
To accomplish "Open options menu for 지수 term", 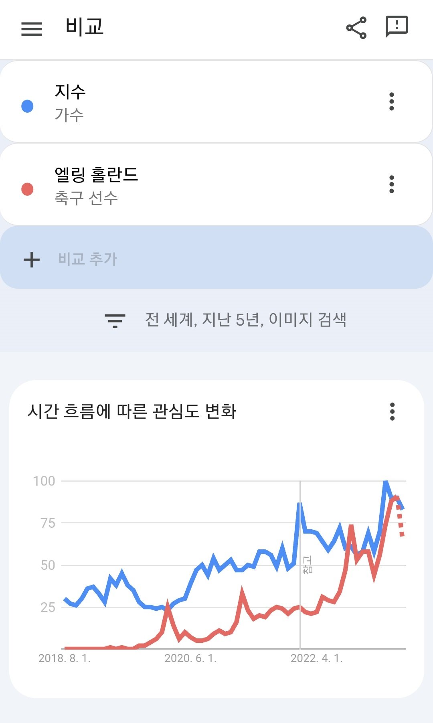I will (392, 101).
